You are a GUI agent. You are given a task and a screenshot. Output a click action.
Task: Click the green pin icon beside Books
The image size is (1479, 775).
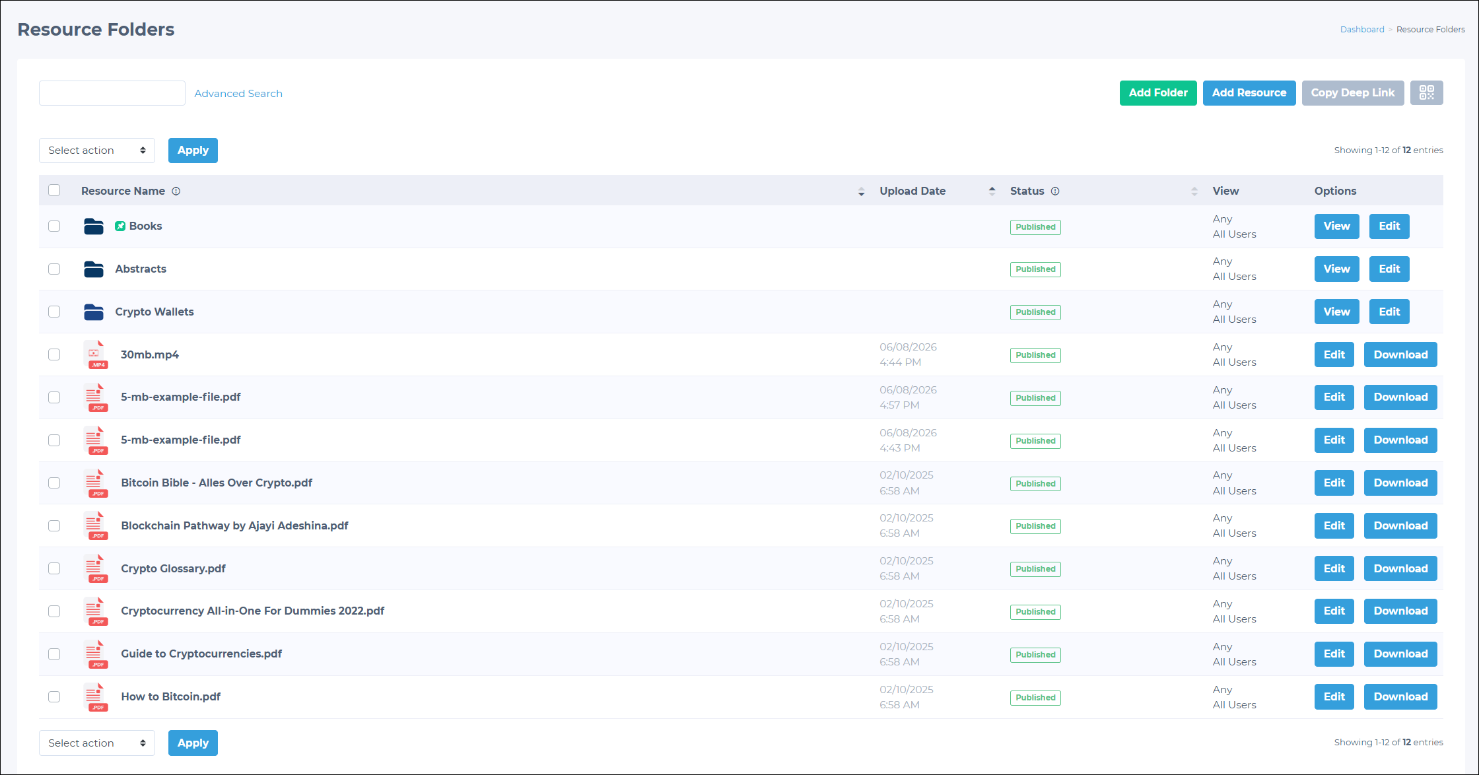(x=120, y=226)
